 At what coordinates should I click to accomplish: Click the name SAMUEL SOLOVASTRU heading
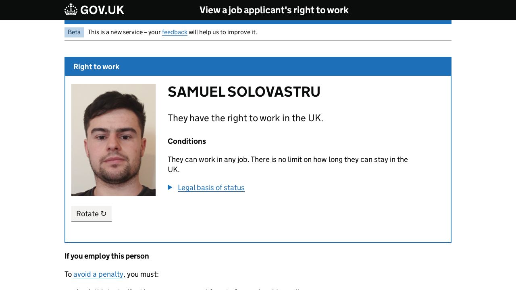click(244, 92)
